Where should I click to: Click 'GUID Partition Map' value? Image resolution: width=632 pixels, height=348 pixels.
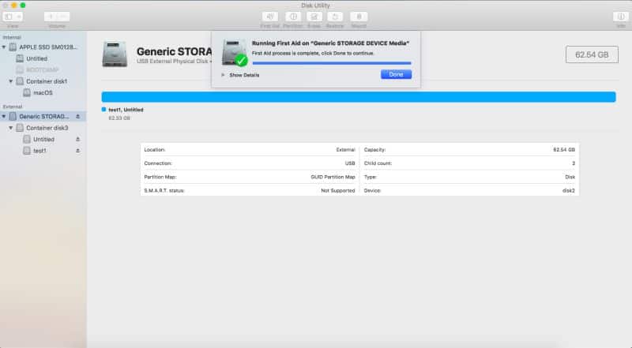coord(333,177)
